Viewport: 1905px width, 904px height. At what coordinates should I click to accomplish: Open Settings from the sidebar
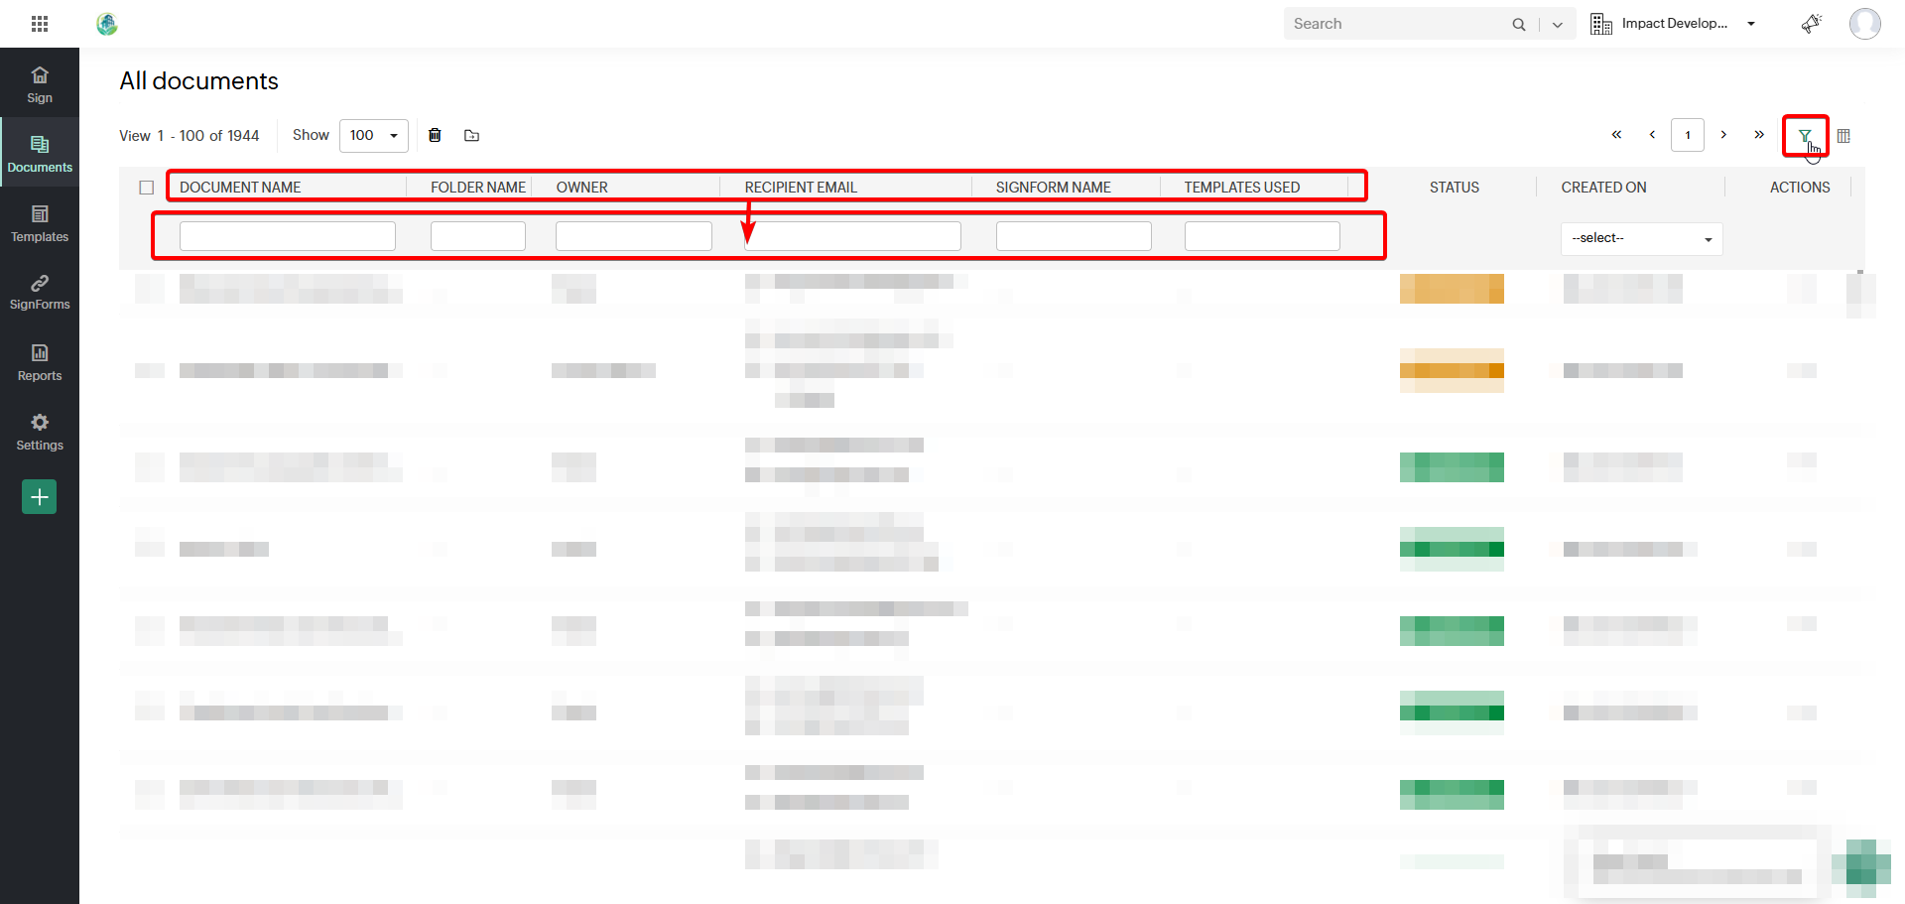pyautogui.click(x=40, y=432)
